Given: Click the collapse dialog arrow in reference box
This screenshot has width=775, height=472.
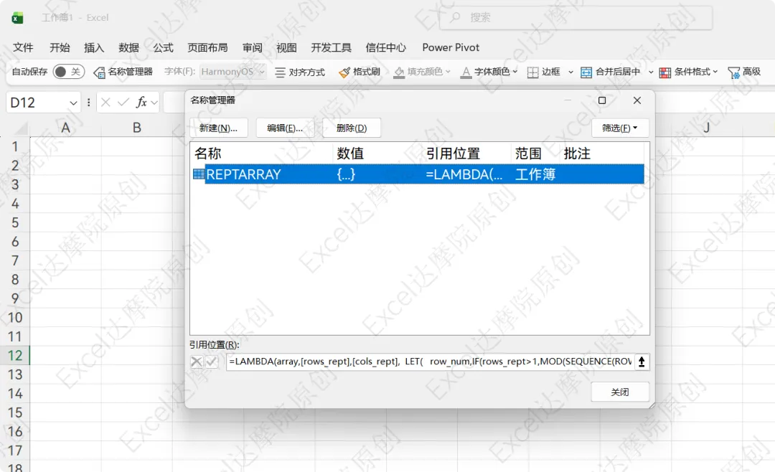Looking at the screenshot, I should (x=641, y=362).
